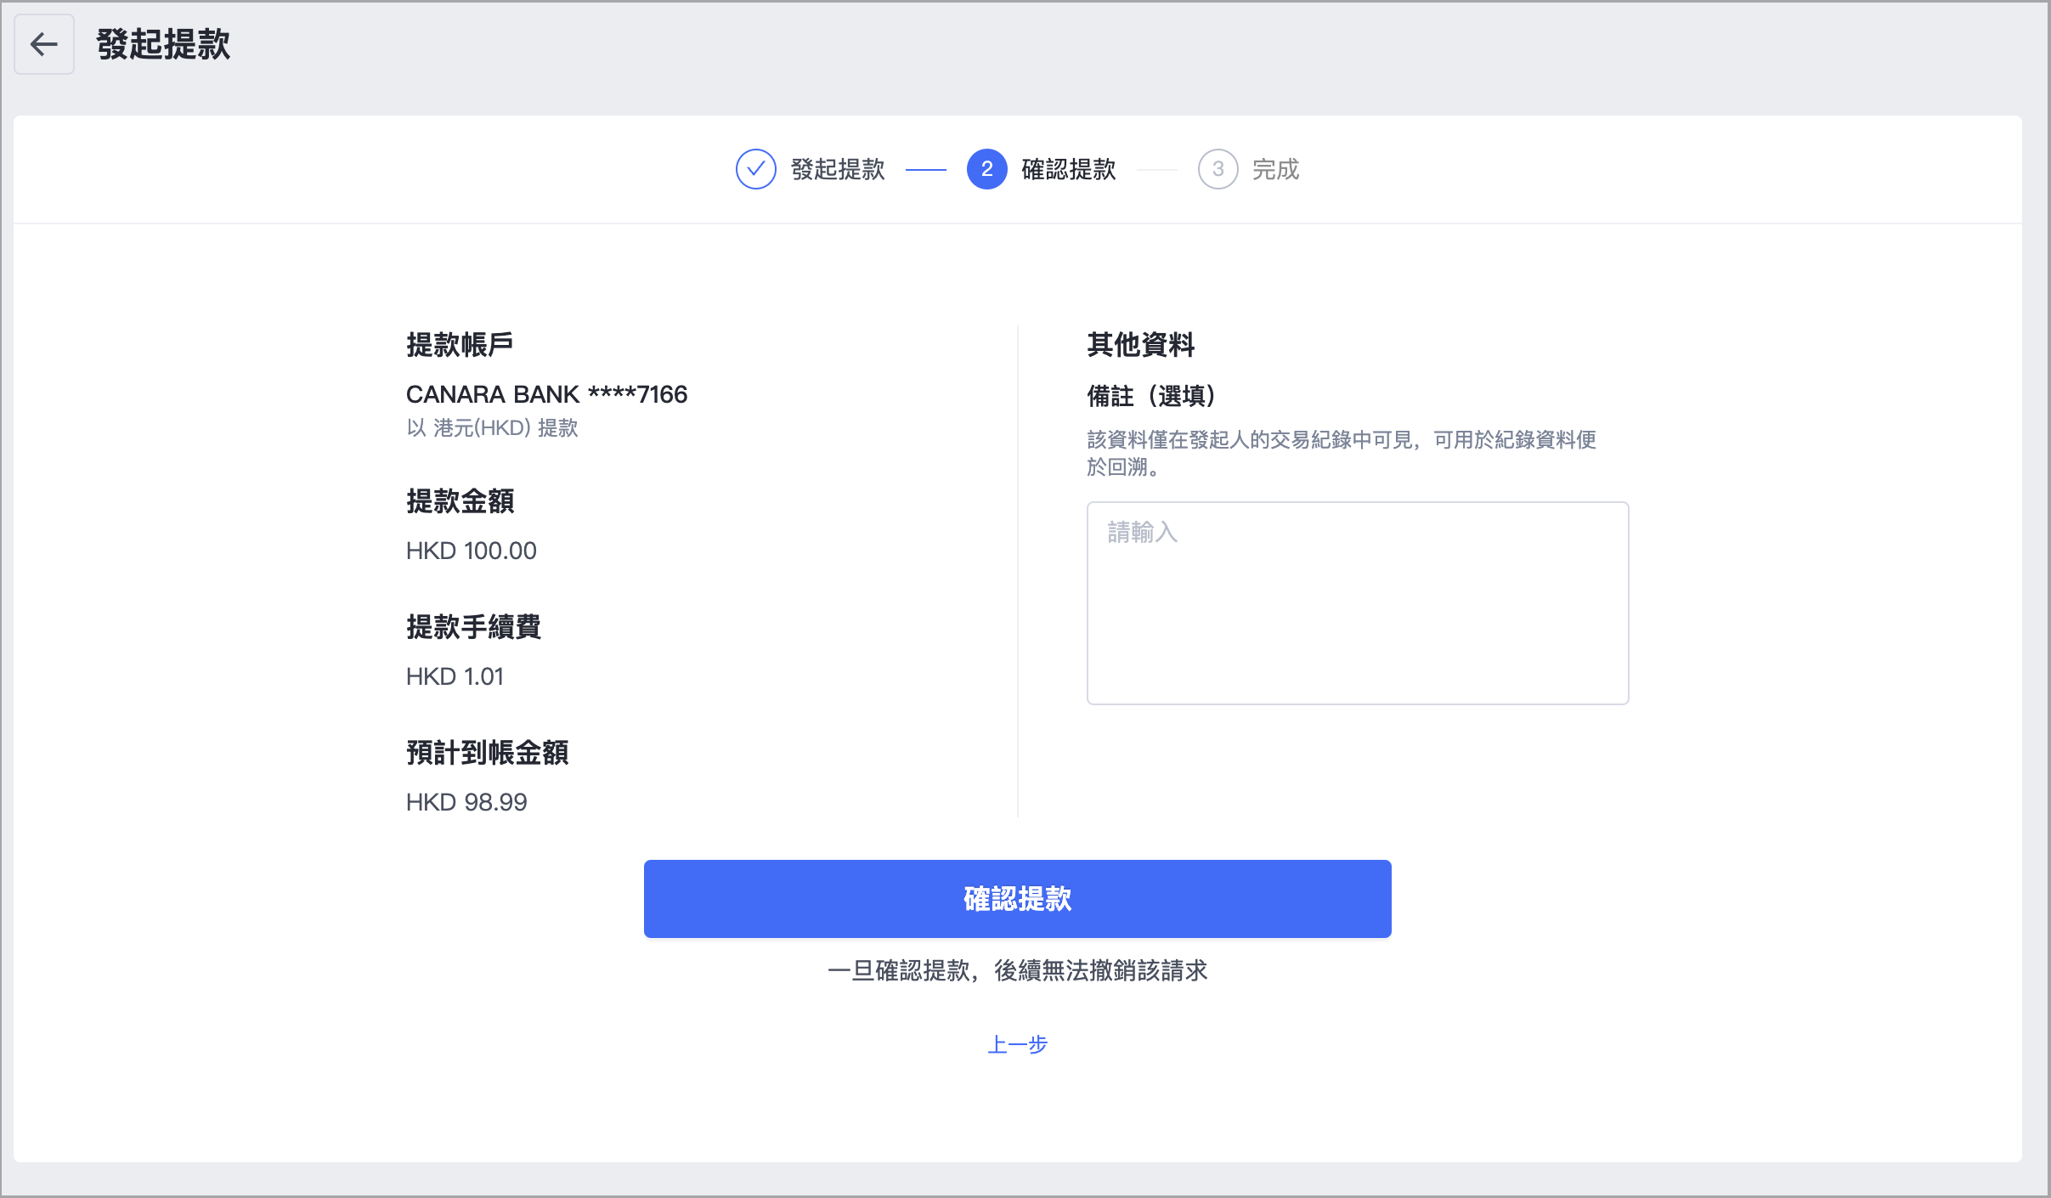The height and width of the screenshot is (1198, 2051).
Task: Click the 確認提款 confirm button
Action: coord(1017,899)
